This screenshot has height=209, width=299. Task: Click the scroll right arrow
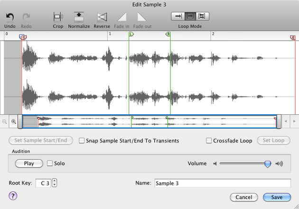tap(294, 121)
